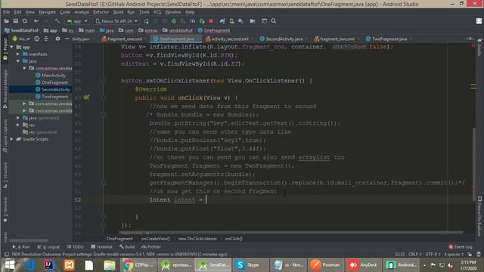Click the Save All toolbar icon
484x272 pixels.
point(15,21)
